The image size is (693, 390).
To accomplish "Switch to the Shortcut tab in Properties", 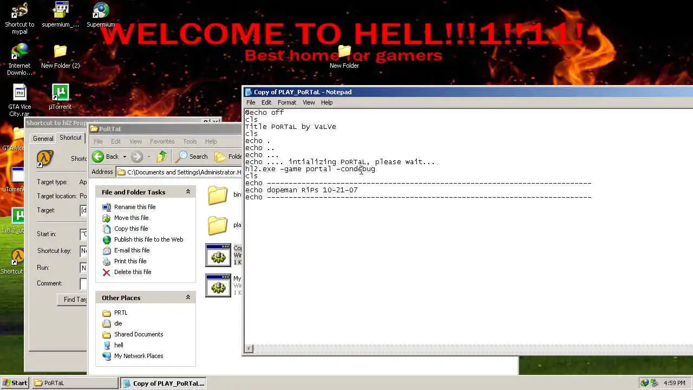I will 70,138.
